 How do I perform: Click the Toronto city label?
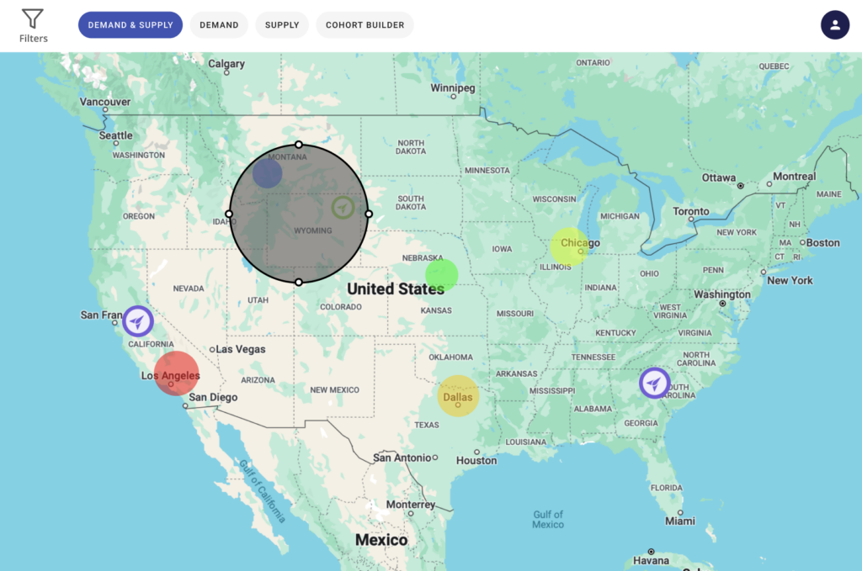[x=691, y=211]
